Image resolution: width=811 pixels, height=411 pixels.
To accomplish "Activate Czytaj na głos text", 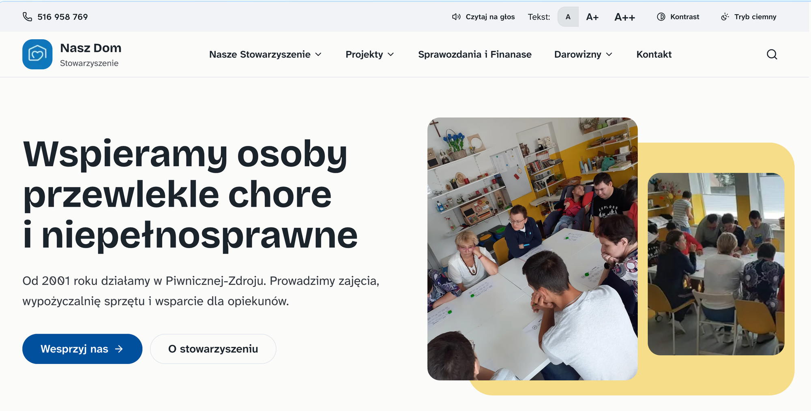I will point(490,17).
